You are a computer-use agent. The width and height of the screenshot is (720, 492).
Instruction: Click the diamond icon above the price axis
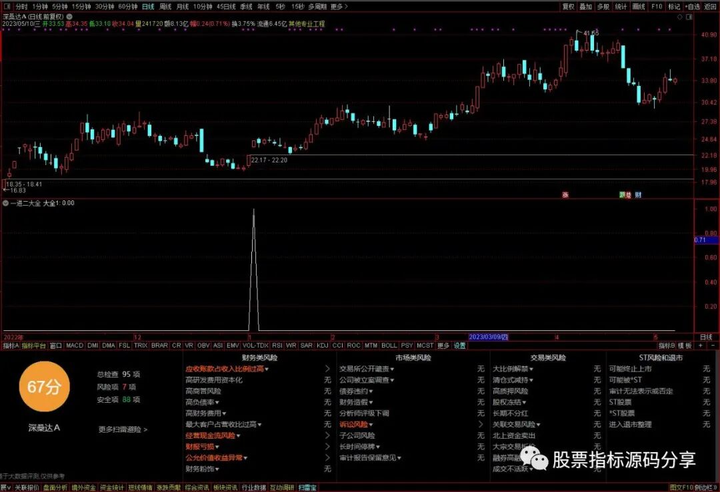(680, 17)
